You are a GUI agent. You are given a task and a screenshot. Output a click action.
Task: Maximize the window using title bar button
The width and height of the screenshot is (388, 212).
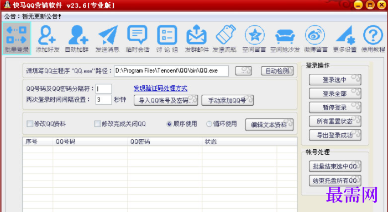(x=370, y=5)
